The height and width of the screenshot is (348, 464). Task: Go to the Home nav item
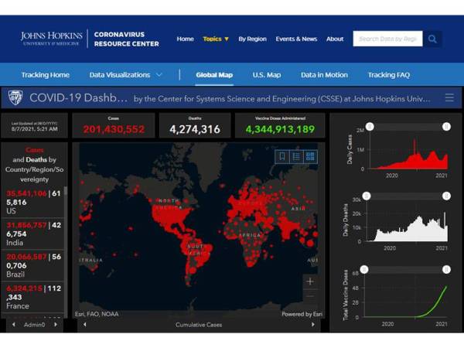point(186,39)
